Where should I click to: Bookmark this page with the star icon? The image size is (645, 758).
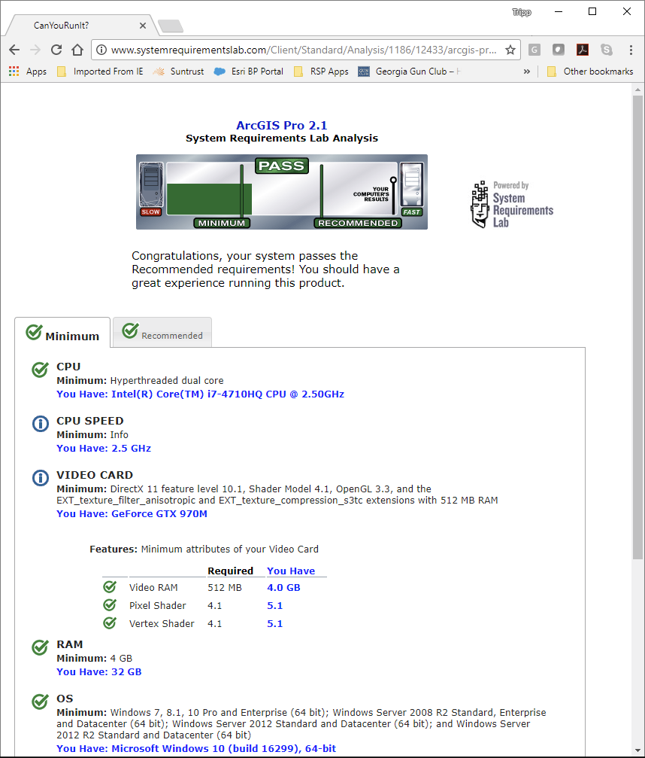tap(510, 50)
